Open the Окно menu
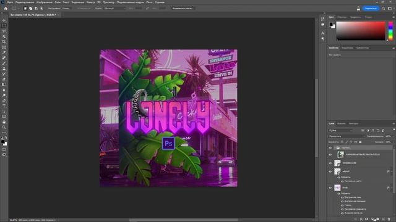396x222 pixels. (x=149, y=2)
